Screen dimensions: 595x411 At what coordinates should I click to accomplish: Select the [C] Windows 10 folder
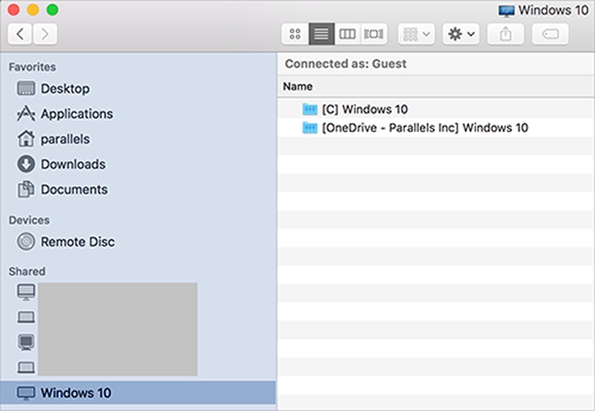365,110
